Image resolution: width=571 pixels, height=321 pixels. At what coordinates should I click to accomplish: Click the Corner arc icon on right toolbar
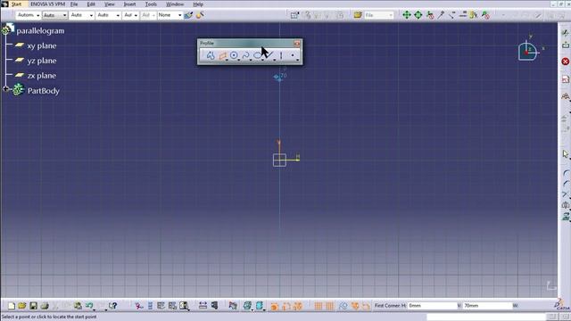pos(566,174)
